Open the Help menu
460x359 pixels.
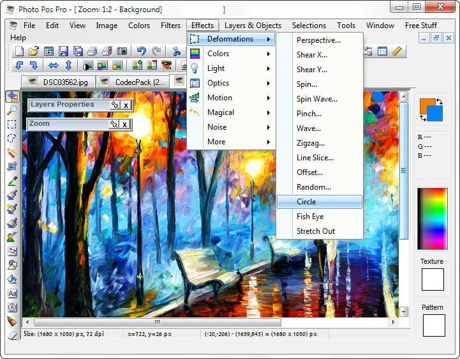point(19,38)
